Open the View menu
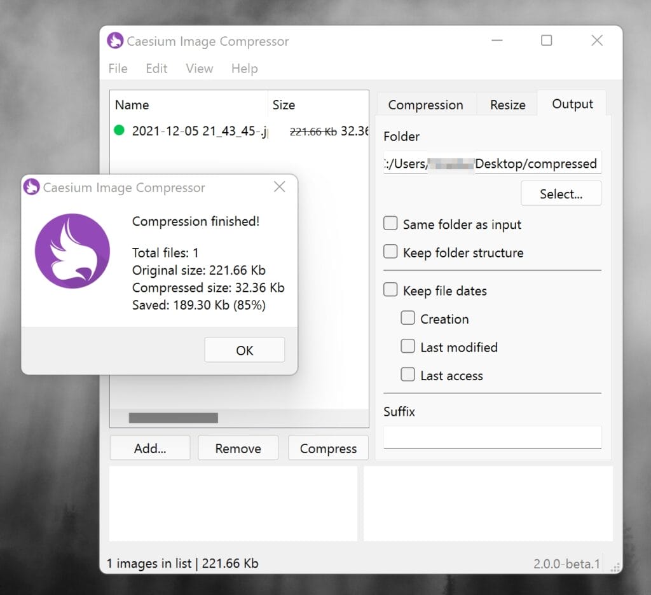Viewport: 651px width, 595px height. (199, 68)
